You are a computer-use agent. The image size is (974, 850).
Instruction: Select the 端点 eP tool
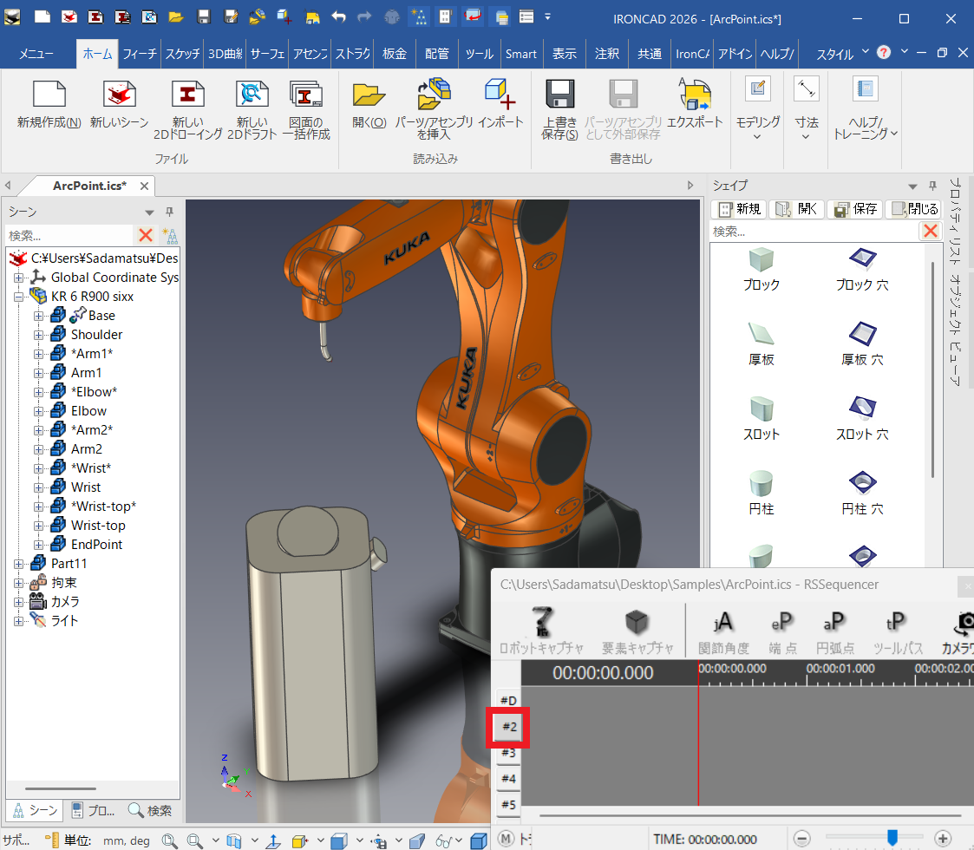pyautogui.click(x=782, y=631)
